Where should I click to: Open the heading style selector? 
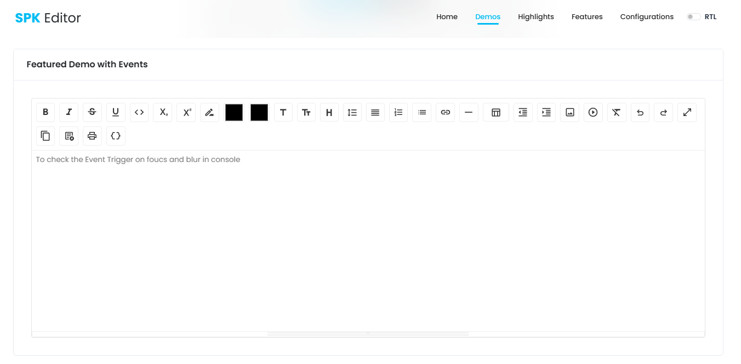[329, 112]
